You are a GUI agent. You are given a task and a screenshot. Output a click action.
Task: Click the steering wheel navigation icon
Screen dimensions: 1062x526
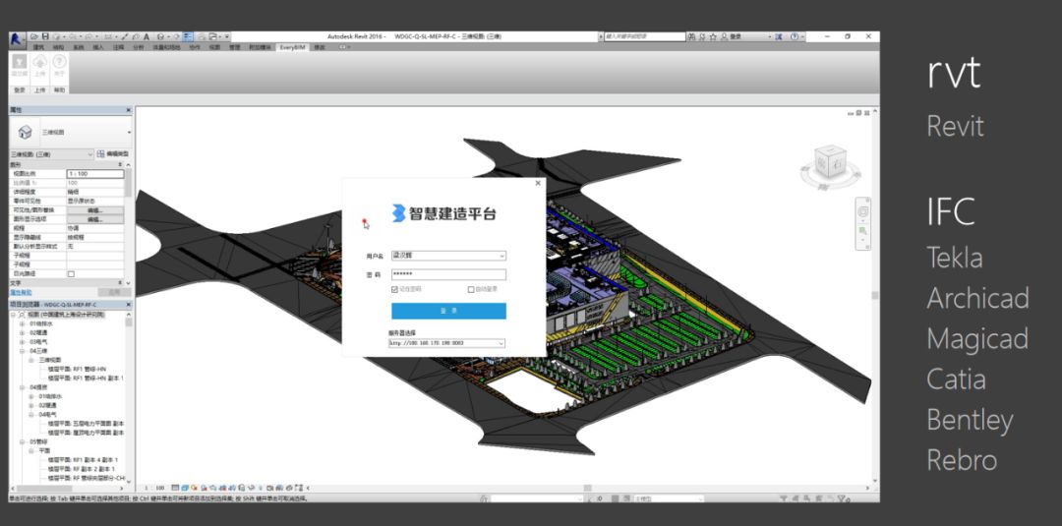(x=863, y=212)
